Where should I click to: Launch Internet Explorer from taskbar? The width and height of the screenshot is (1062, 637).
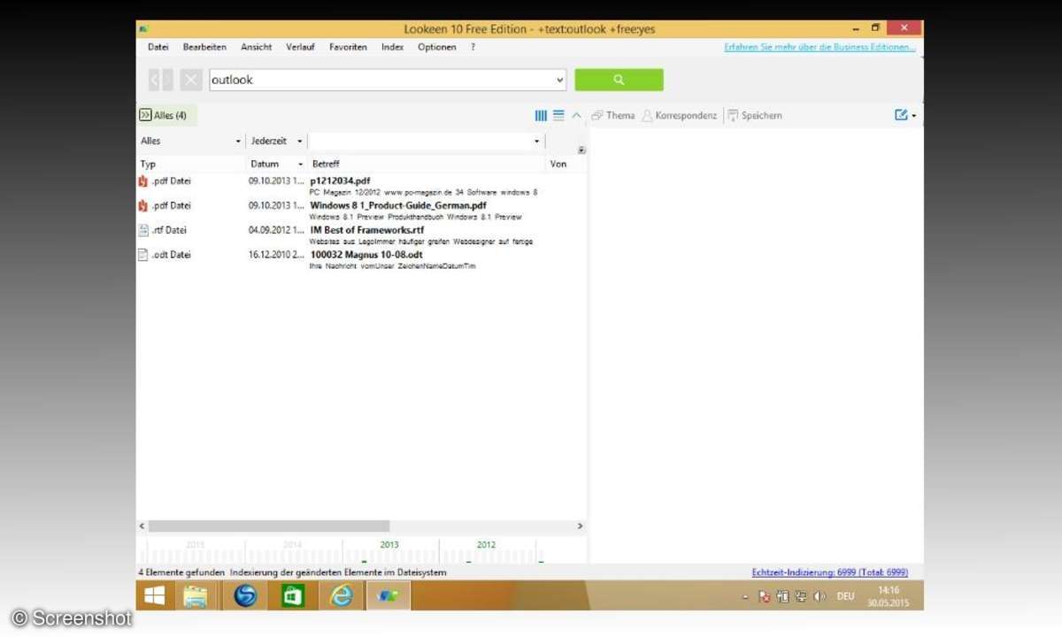tap(341, 595)
